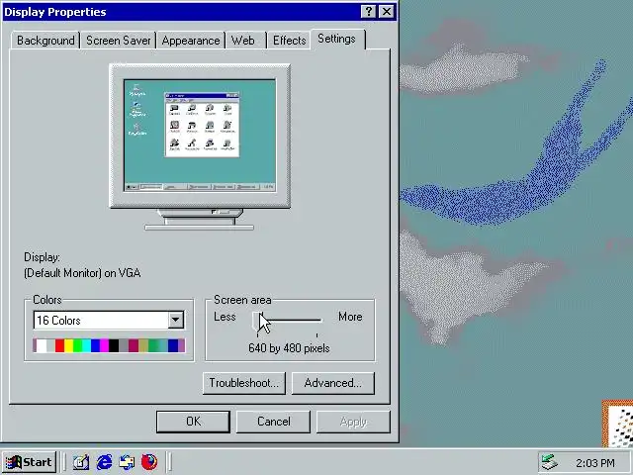Click the 16-color palette preview strip

click(x=109, y=345)
